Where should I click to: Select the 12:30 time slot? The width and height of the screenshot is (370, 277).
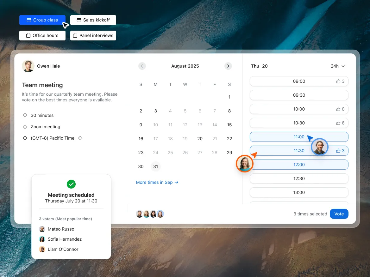pos(299,178)
